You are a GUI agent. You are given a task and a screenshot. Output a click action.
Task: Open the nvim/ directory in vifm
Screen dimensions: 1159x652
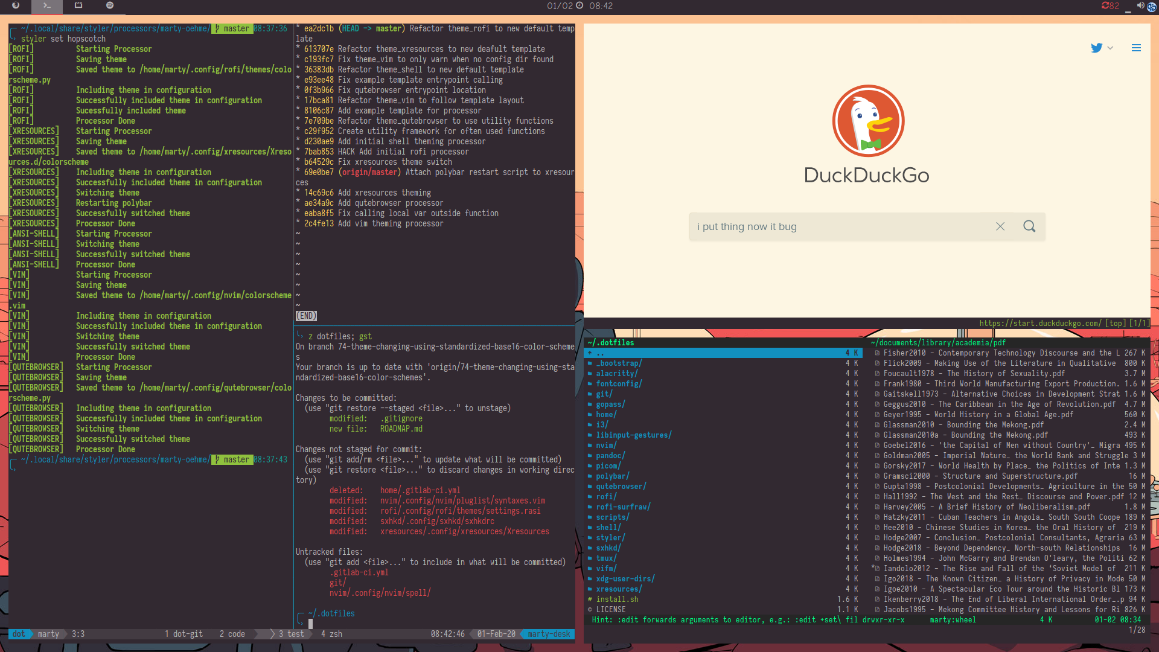[x=606, y=446]
